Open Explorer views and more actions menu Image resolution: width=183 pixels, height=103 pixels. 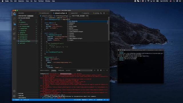[x=36, y=13]
